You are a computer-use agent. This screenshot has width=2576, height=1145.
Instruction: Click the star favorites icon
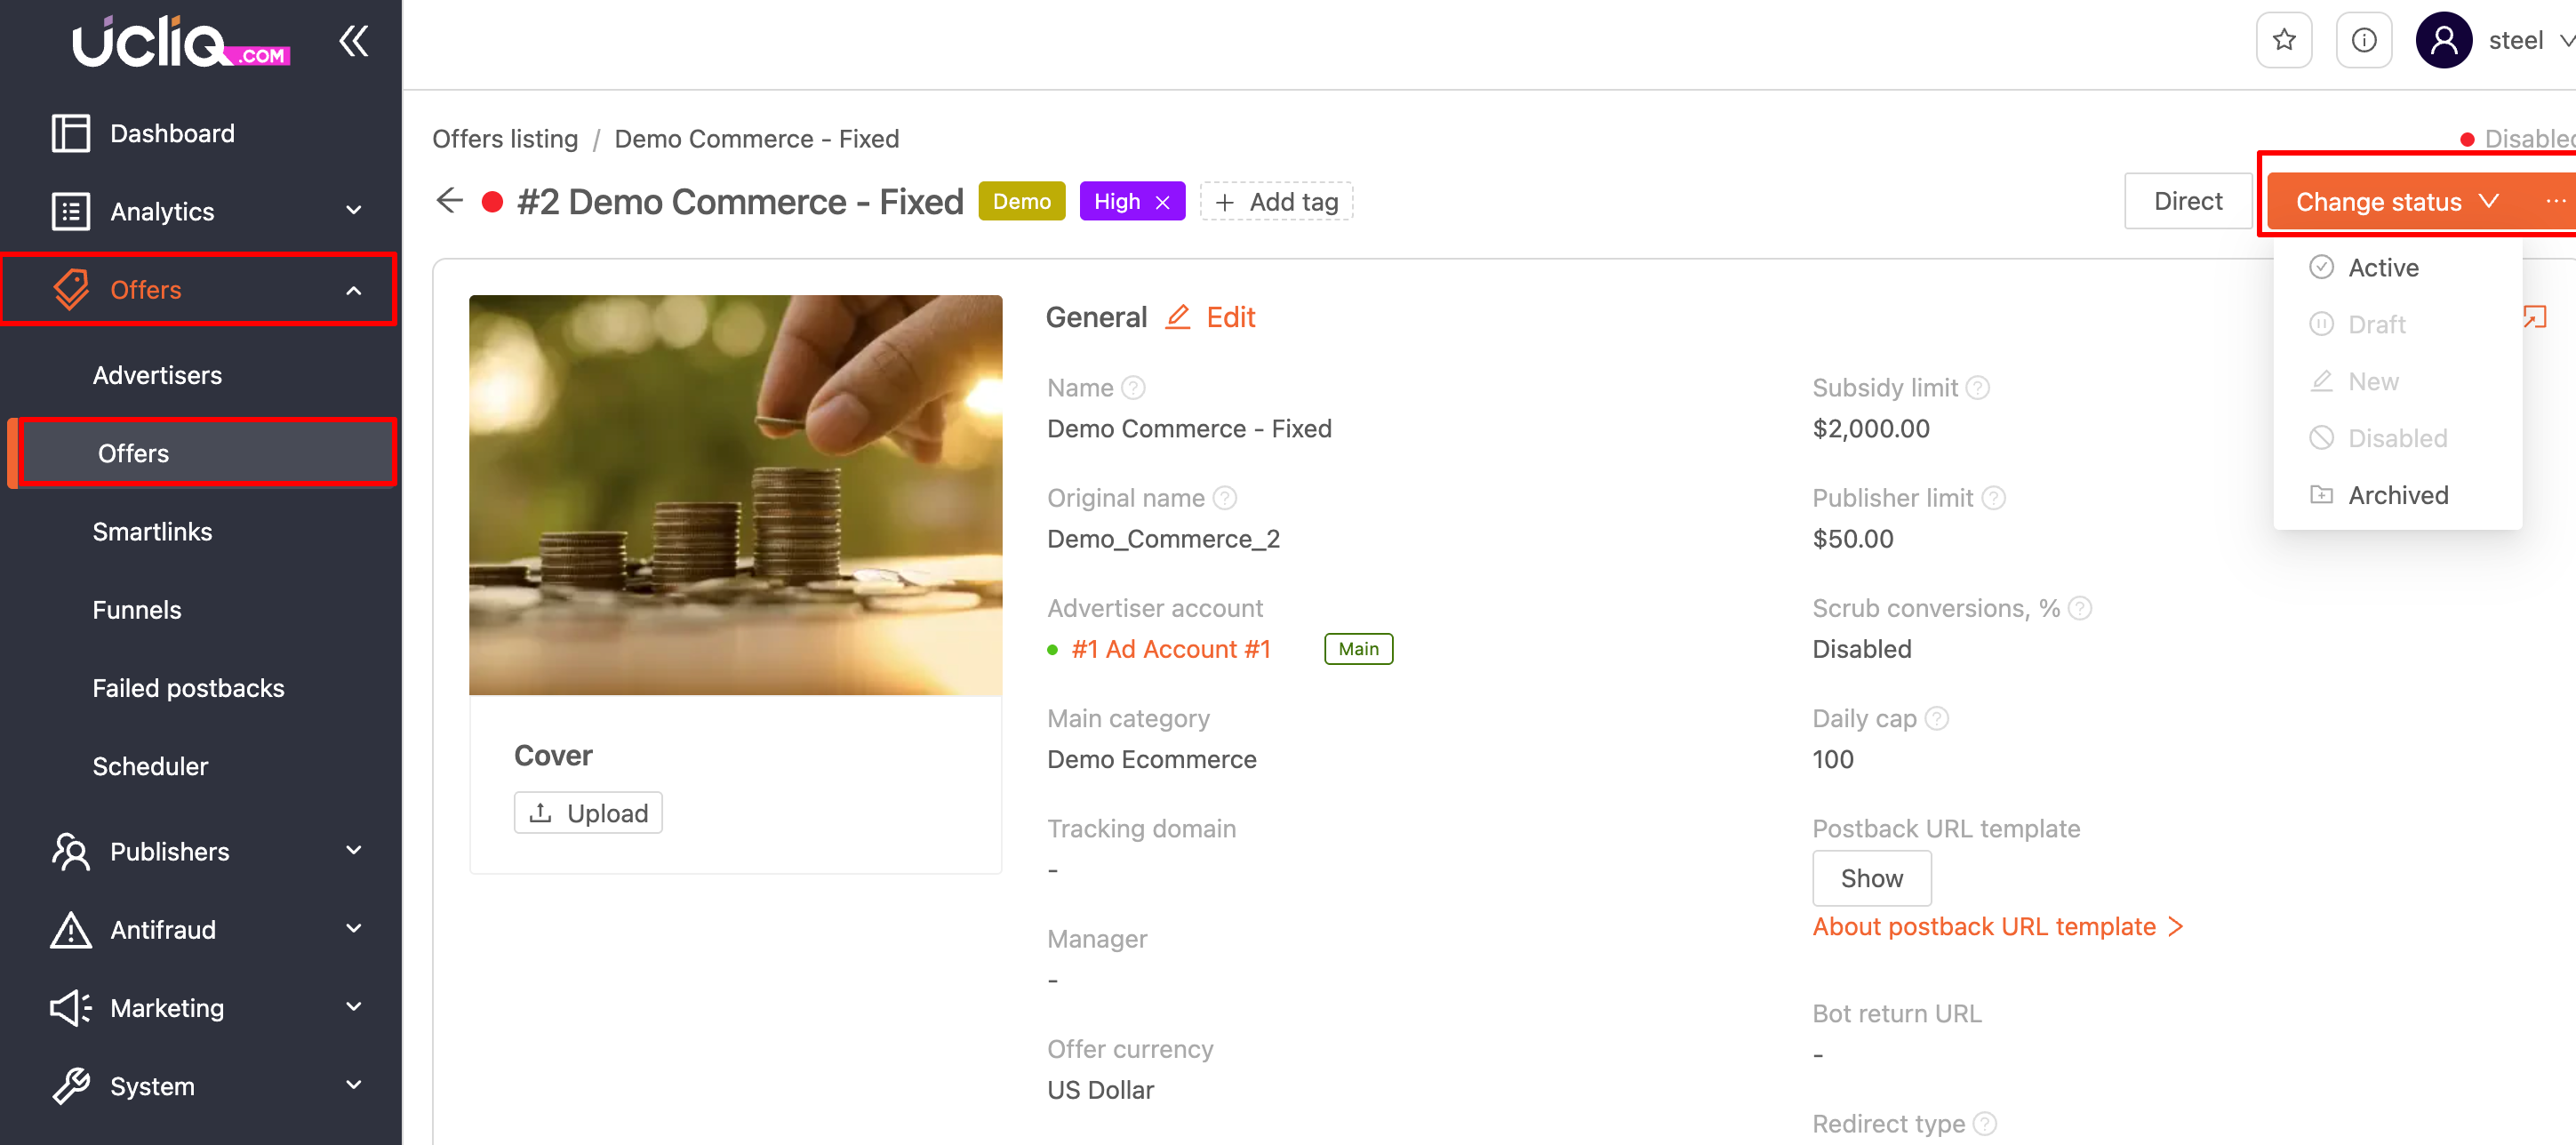2283,40
